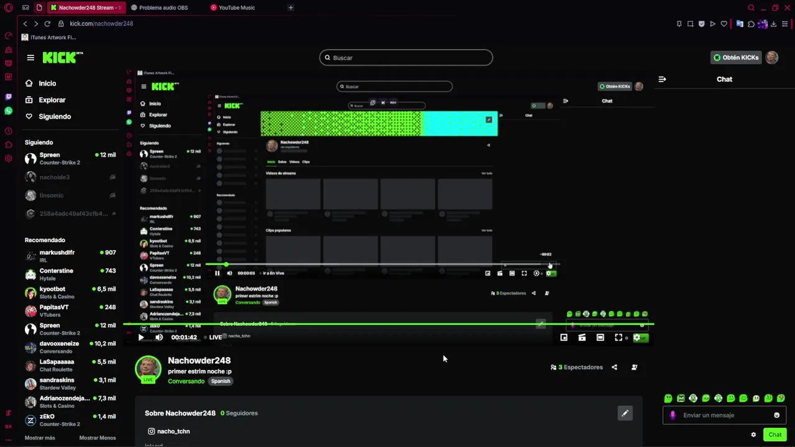This screenshot has height=447, width=795.
Task: Click the KICK logo
Action: pos(62,58)
